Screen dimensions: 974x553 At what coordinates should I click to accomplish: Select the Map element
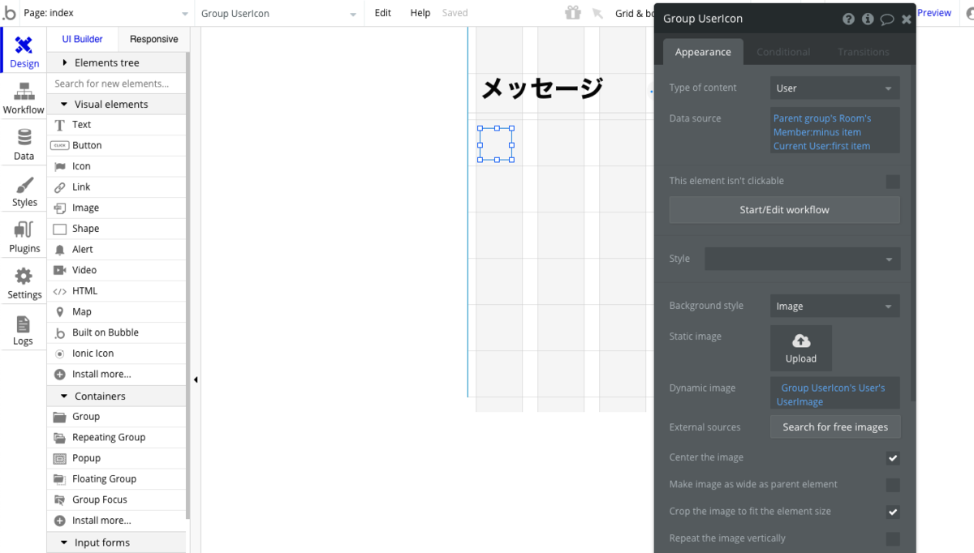[117, 312]
